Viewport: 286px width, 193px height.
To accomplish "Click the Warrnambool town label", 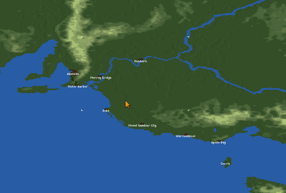I will pos(185,136).
